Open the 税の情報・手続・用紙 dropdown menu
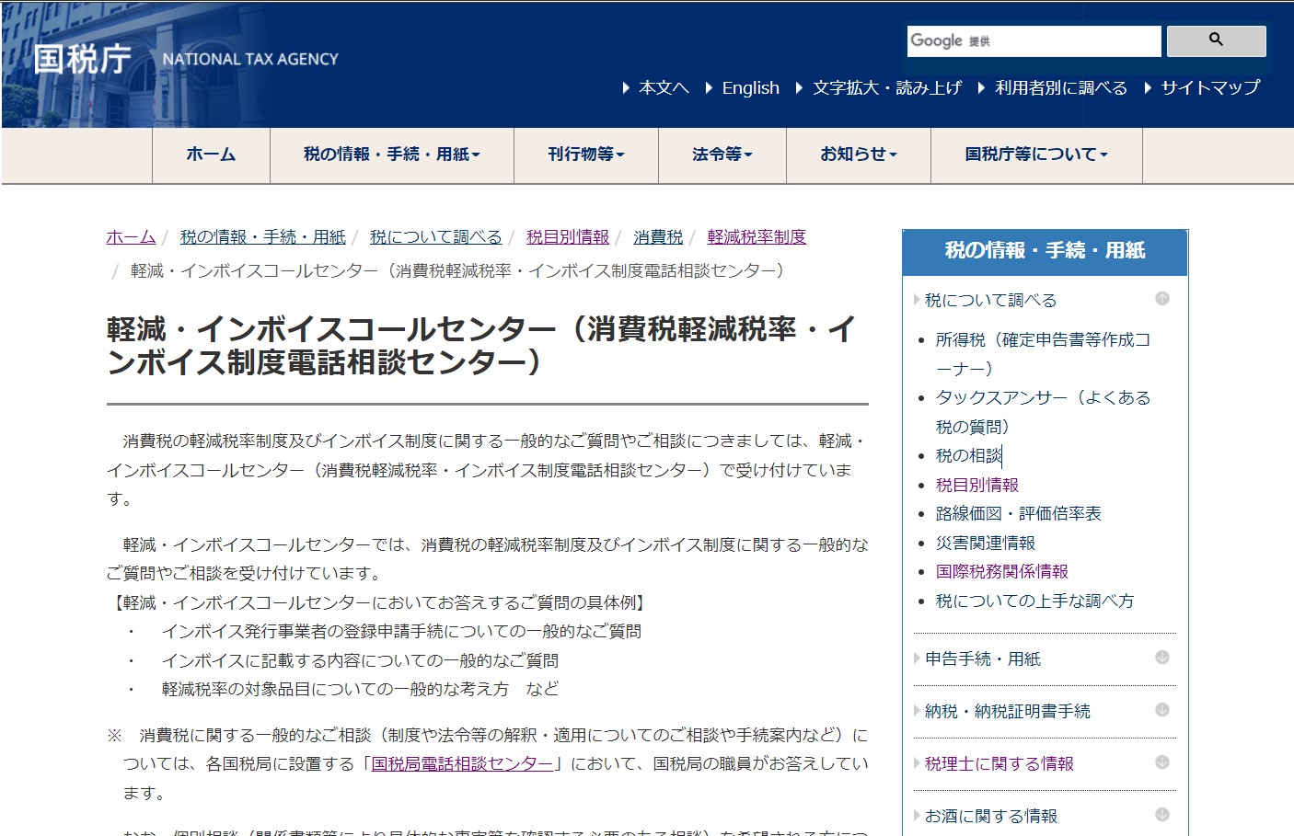The width and height of the screenshot is (1294, 836). (391, 155)
